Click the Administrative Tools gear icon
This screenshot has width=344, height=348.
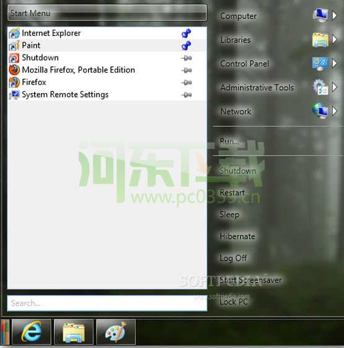[320, 87]
